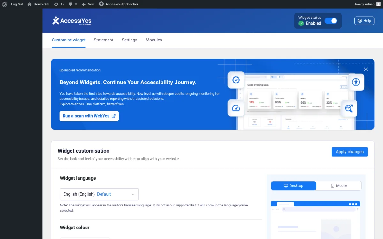Image resolution: width=383 pixels, height=239 pixels.
Task: Click the Apply changes button
Action: [x=349, y=152]
